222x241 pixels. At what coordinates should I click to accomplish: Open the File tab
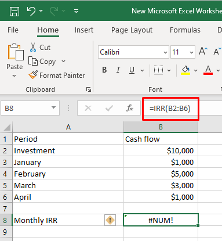click(x=13, y=30)
